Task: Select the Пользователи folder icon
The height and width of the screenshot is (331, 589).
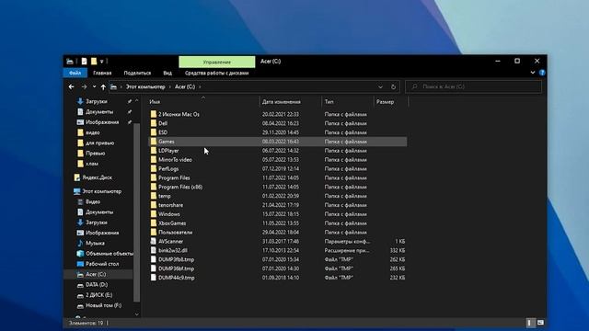Action: 154,233
